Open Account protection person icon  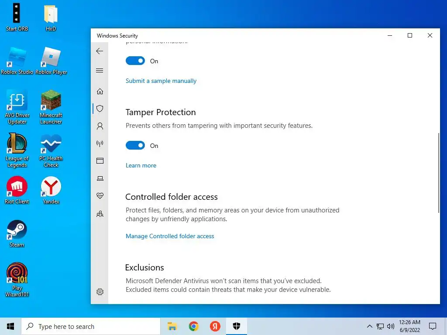[100, 126]
